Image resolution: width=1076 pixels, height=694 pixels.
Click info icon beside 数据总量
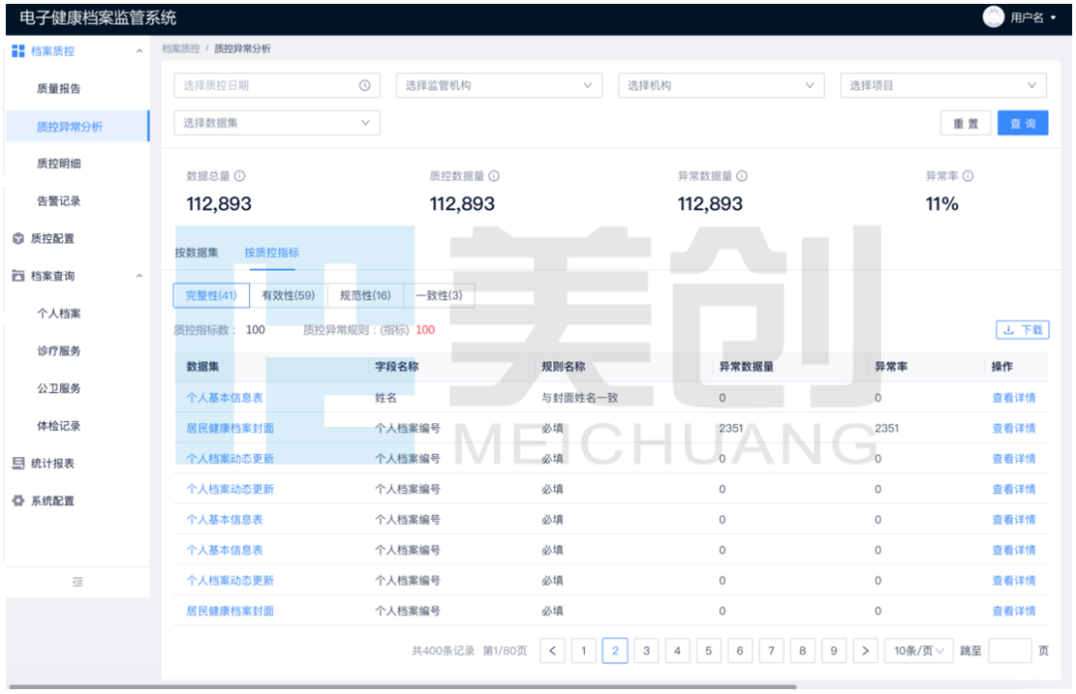click(239, 176)
